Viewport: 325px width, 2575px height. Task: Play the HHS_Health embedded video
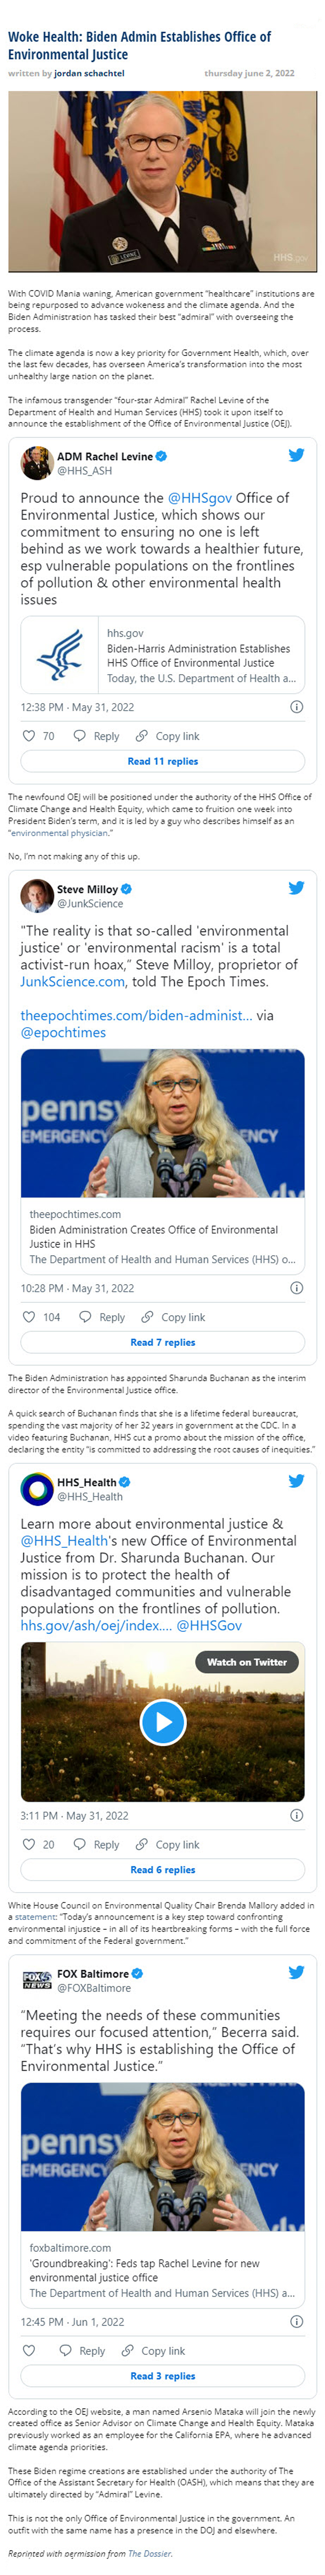click(x=162, y=1721)
